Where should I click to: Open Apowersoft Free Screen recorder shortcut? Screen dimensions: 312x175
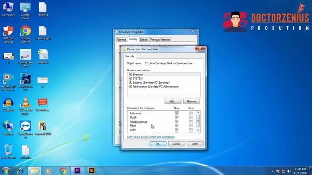coord(8,82)
